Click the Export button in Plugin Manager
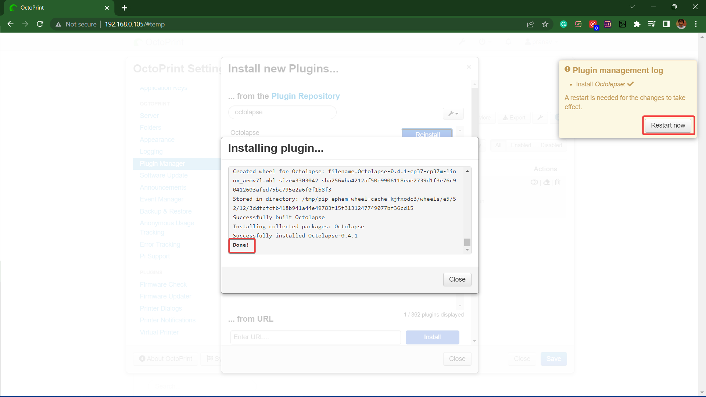The image size is (706, 397). coord(514,118)
